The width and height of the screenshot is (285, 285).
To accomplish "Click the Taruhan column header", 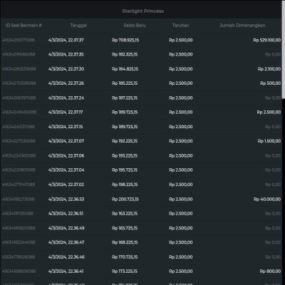I will click(181, 26).
